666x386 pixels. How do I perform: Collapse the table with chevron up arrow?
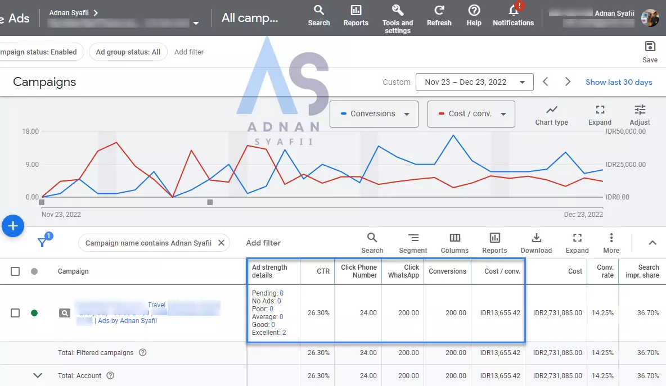coord(652,243)
